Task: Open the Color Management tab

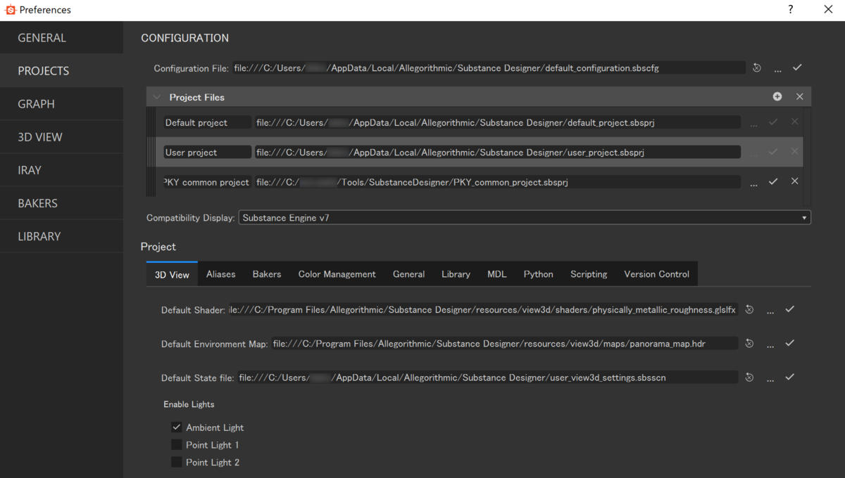Action: 337,274
